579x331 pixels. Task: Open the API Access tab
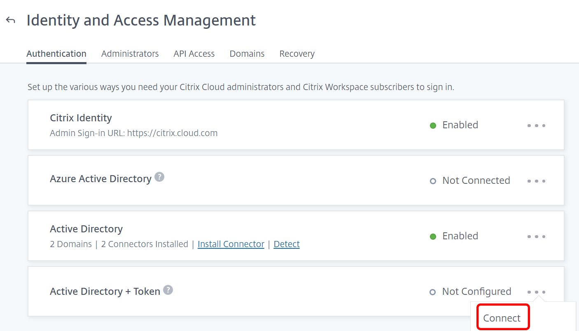click(194, 53)
